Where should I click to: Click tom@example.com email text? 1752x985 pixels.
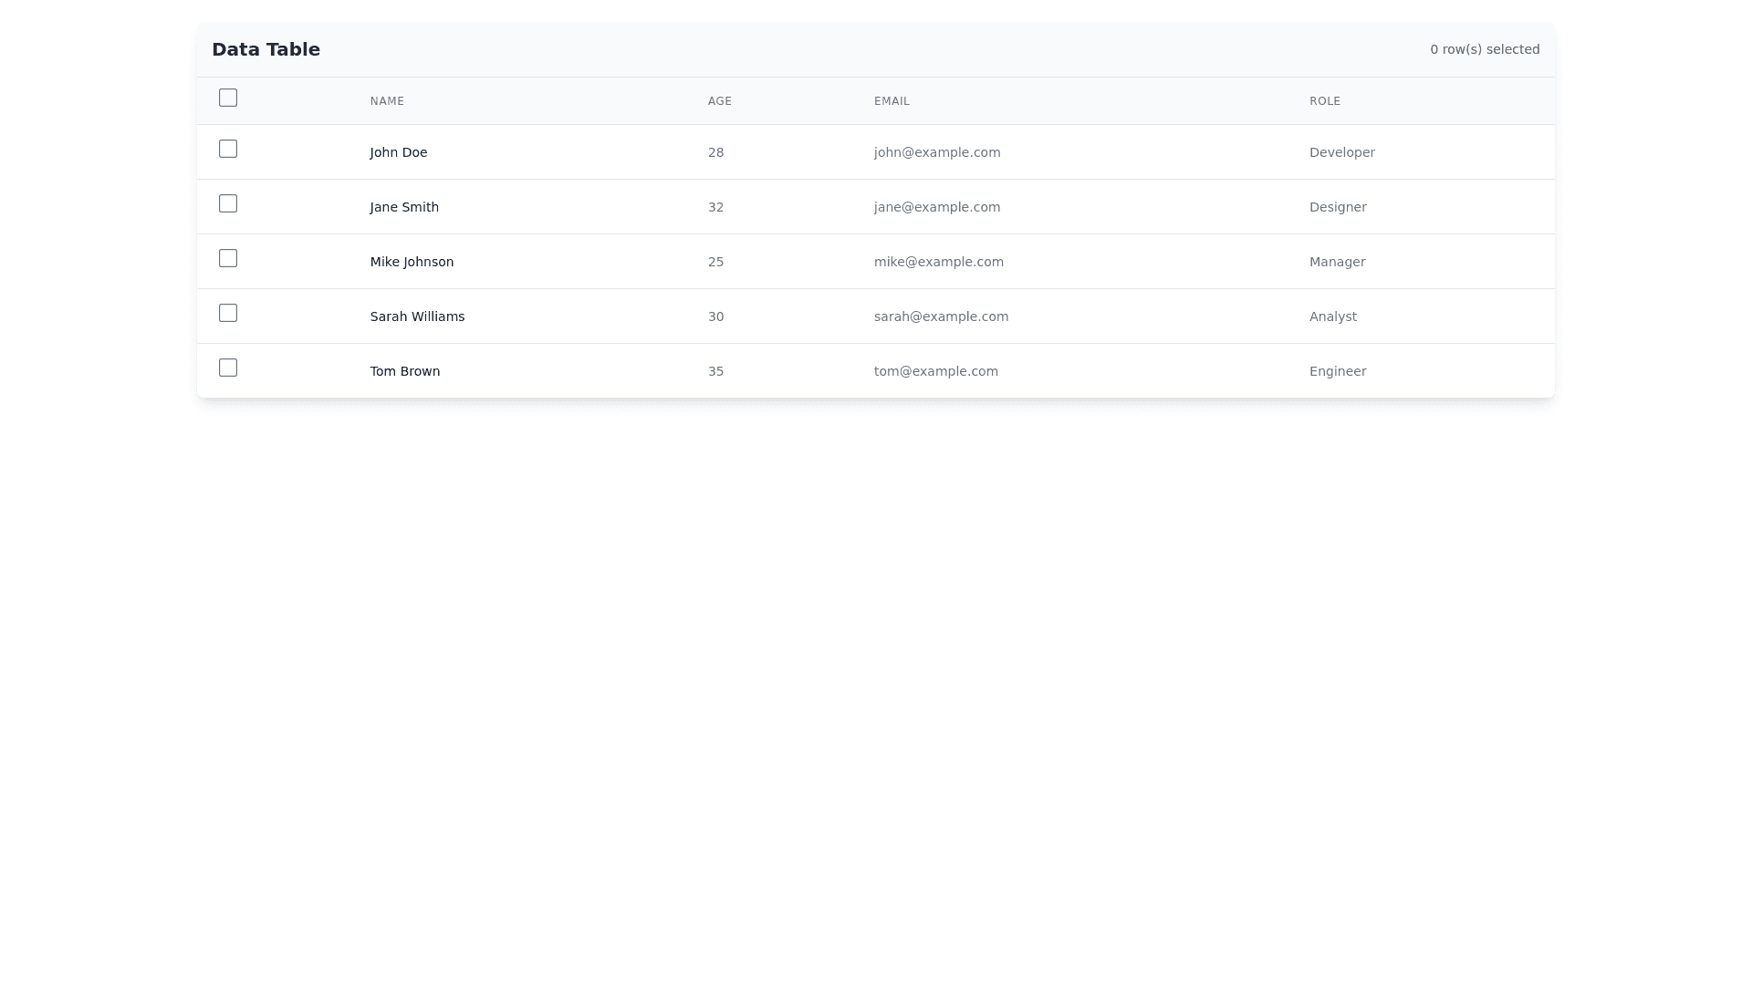(x=935, y=371)
